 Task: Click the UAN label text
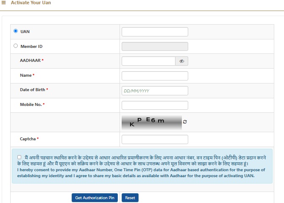pyautogui.click(x=25, y=32)
